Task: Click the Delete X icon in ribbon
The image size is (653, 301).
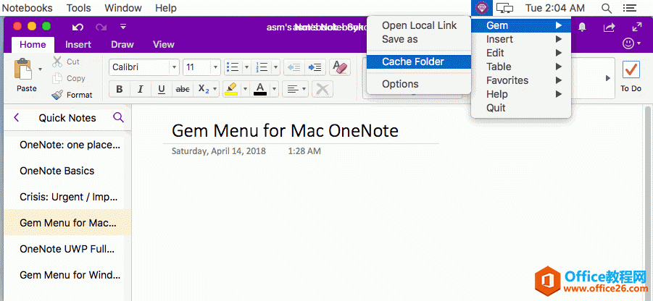Action: pyautogui.click(x=323, y=89)
